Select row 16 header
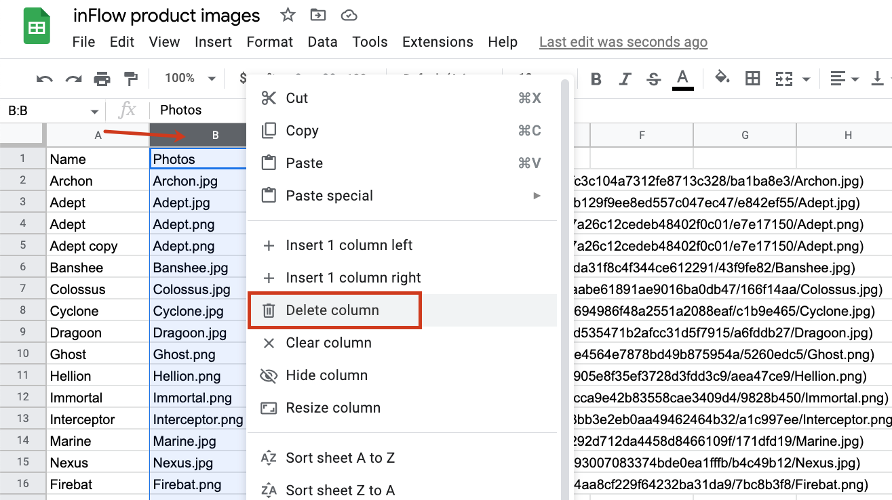Viewport: 892px width, 500px height. pos(23,484)
